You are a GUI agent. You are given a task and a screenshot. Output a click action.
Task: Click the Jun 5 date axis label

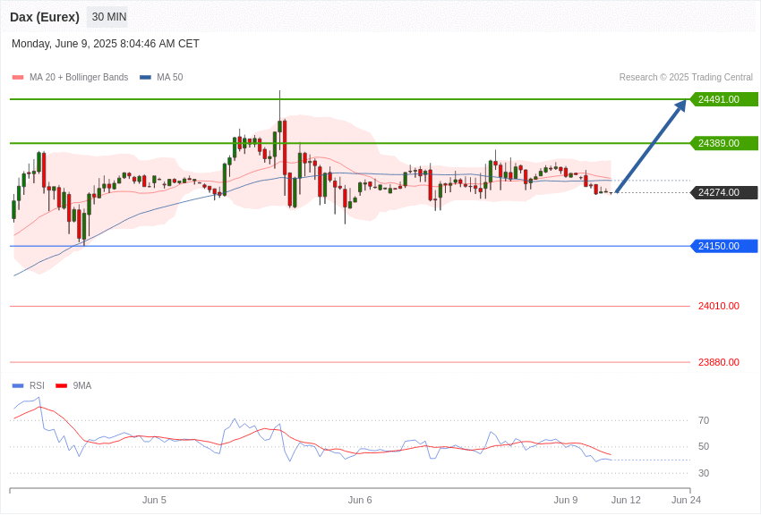point(154,500)
